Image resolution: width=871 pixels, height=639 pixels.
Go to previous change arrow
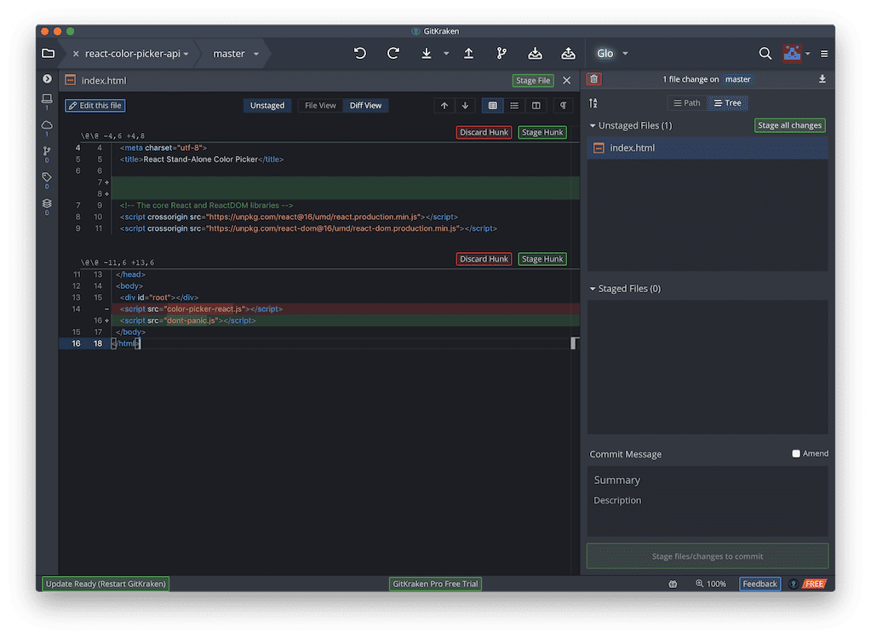pyautogui.click(x=444, y=106)
